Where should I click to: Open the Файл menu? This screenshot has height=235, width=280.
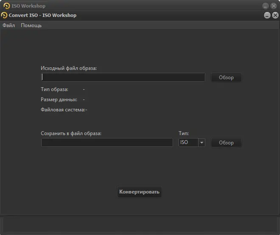(8, 25)
